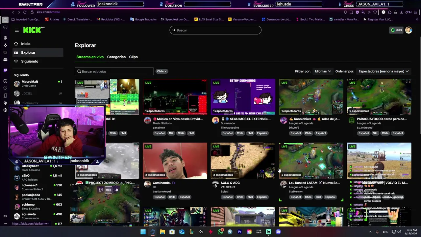Show hidden system tray icons

click(370, 232)
